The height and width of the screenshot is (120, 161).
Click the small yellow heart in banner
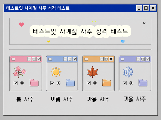pyautogui.click(x=49, y=41)
